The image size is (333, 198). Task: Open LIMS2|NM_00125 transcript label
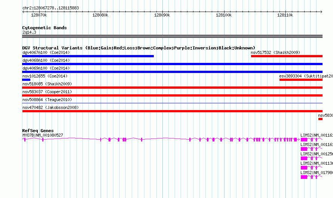317,154
